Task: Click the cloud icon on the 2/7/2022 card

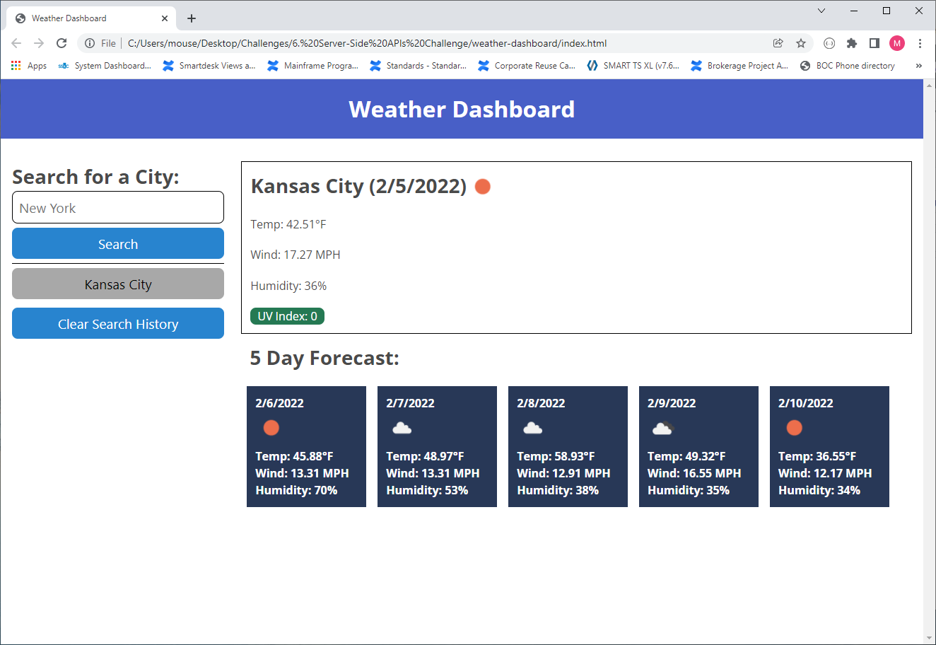Action: tap(402, 427)
